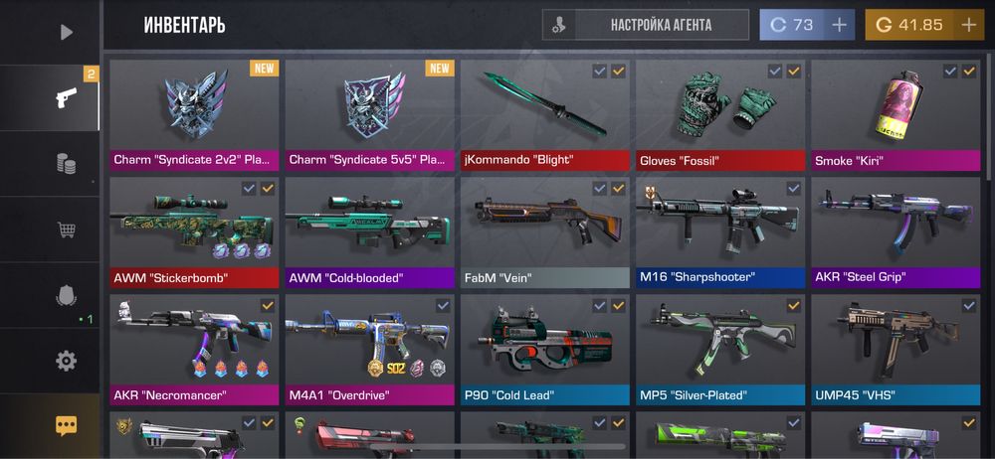
Task: Toggle yellow checkmark on Smoke "Kiri"
Action: [x=969, y=71]
